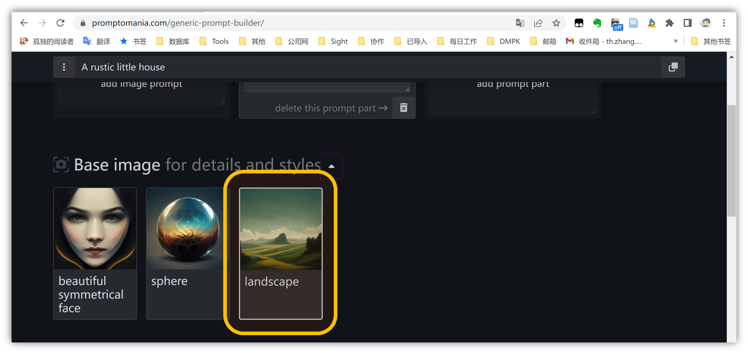Click the delete prompt part trash icon

click(404, 108)
